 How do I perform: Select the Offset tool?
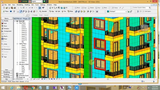tap(70, 11)
